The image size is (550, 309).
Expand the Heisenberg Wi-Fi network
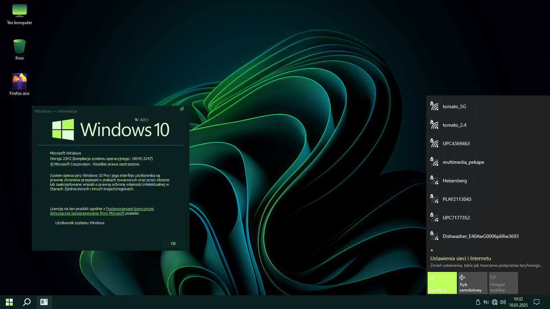(487, 181)
